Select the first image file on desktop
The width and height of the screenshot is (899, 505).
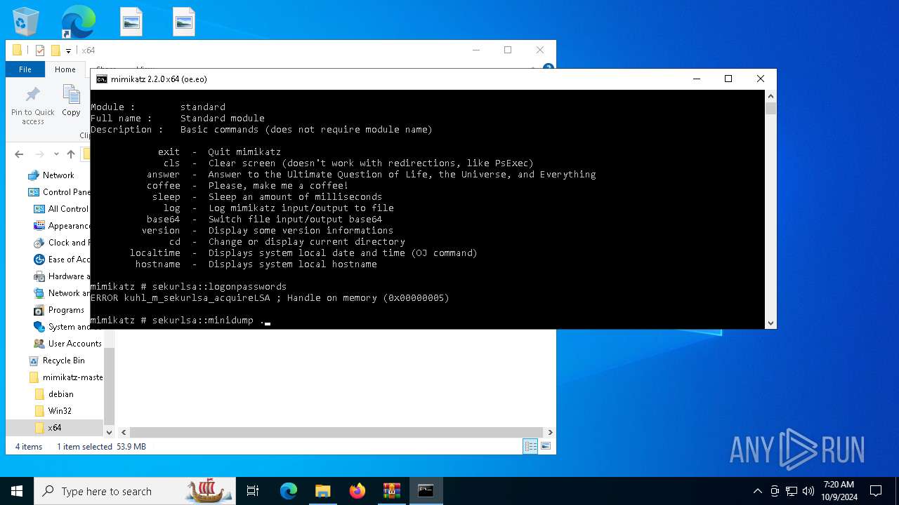click(x=131, y=22)
